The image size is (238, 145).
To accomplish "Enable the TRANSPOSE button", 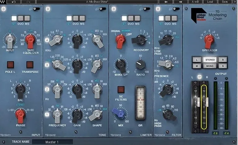I will coord(30,65).
